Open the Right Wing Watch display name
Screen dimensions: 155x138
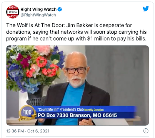pos(39,9)
